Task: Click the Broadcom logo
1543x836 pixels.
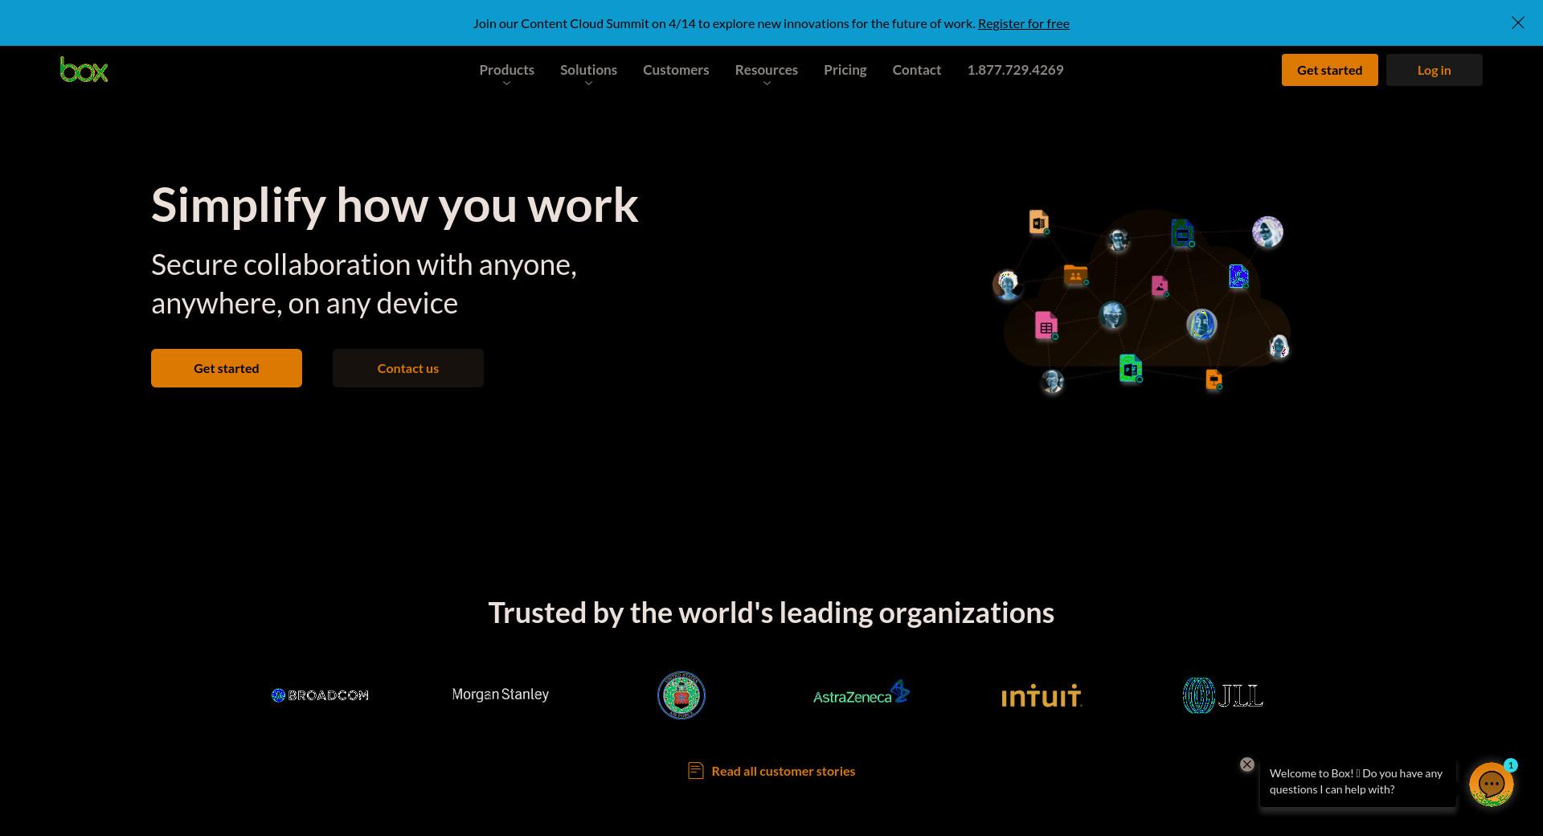Action: point(320,695)
